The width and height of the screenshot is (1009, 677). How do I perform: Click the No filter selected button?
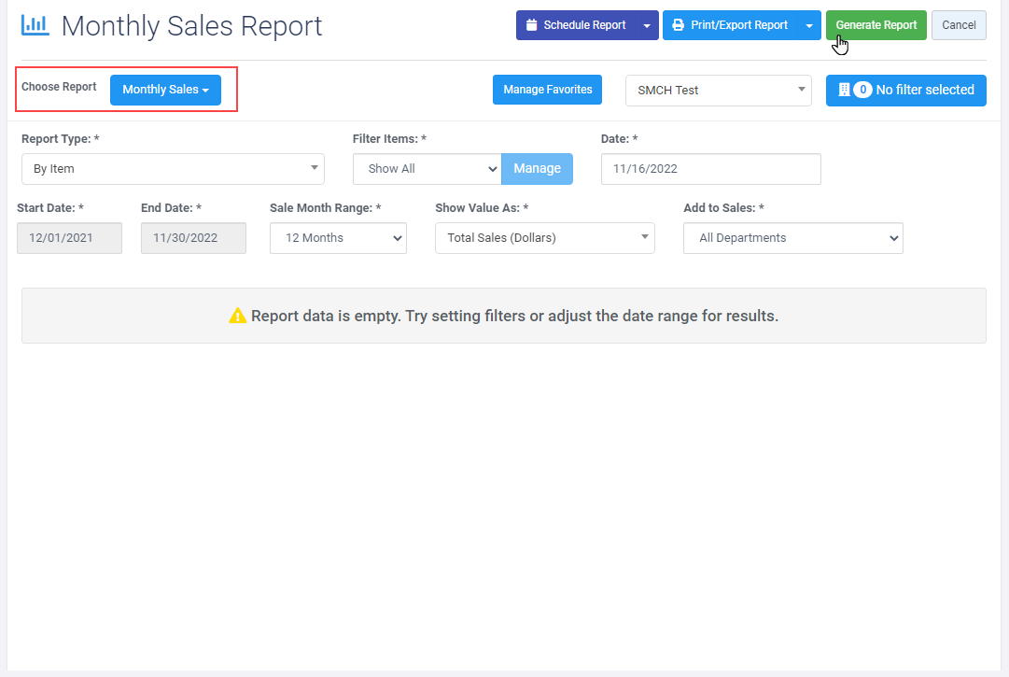pos(906,90)
